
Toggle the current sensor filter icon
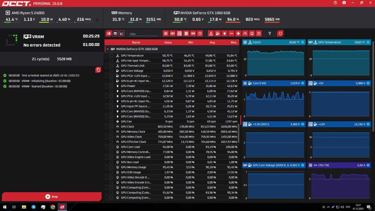point(231,33)
